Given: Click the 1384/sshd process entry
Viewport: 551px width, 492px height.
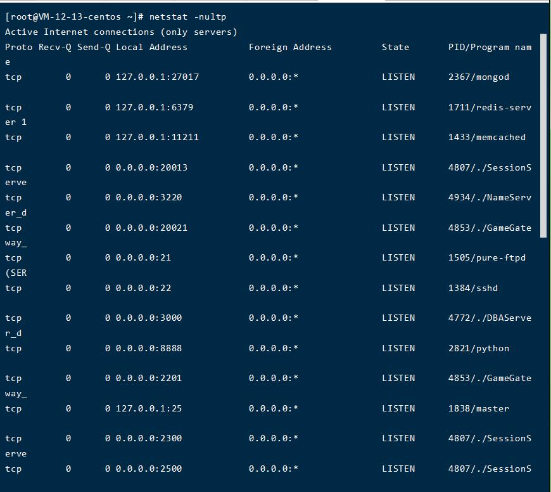Looking at the screenshot, I should (x=472, y=288).
